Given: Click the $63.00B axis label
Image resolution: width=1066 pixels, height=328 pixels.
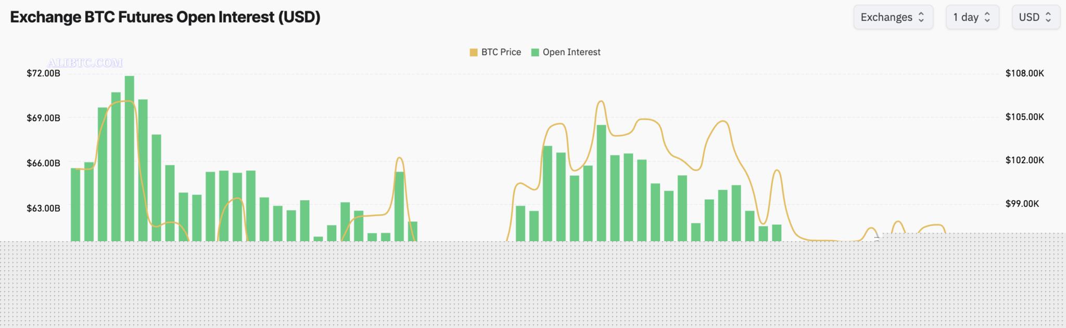Looking at the screenshot, I should (x=43, y=207).
